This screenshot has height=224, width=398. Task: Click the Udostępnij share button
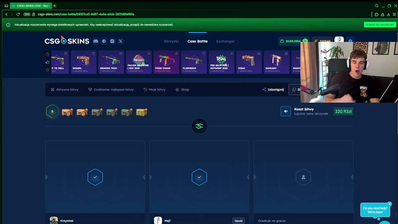(x=273, y=90)
